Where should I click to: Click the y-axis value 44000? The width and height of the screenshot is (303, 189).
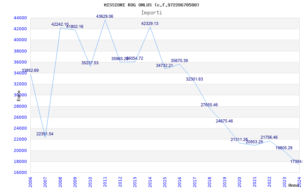point(20,18)
